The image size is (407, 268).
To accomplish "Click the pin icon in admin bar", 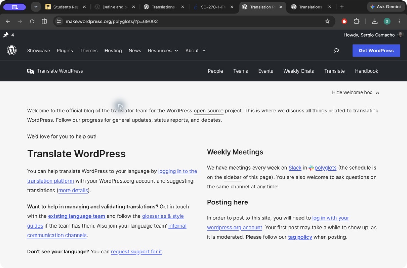I will tap(6, 35).
